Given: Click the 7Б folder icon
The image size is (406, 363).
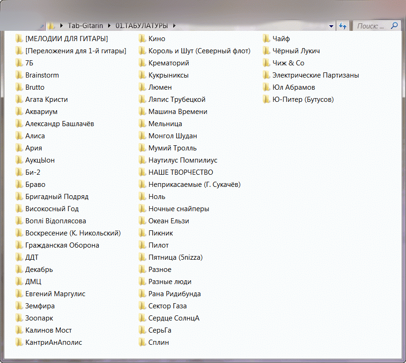Looking at the screenshot, I should tap(19, 63).
